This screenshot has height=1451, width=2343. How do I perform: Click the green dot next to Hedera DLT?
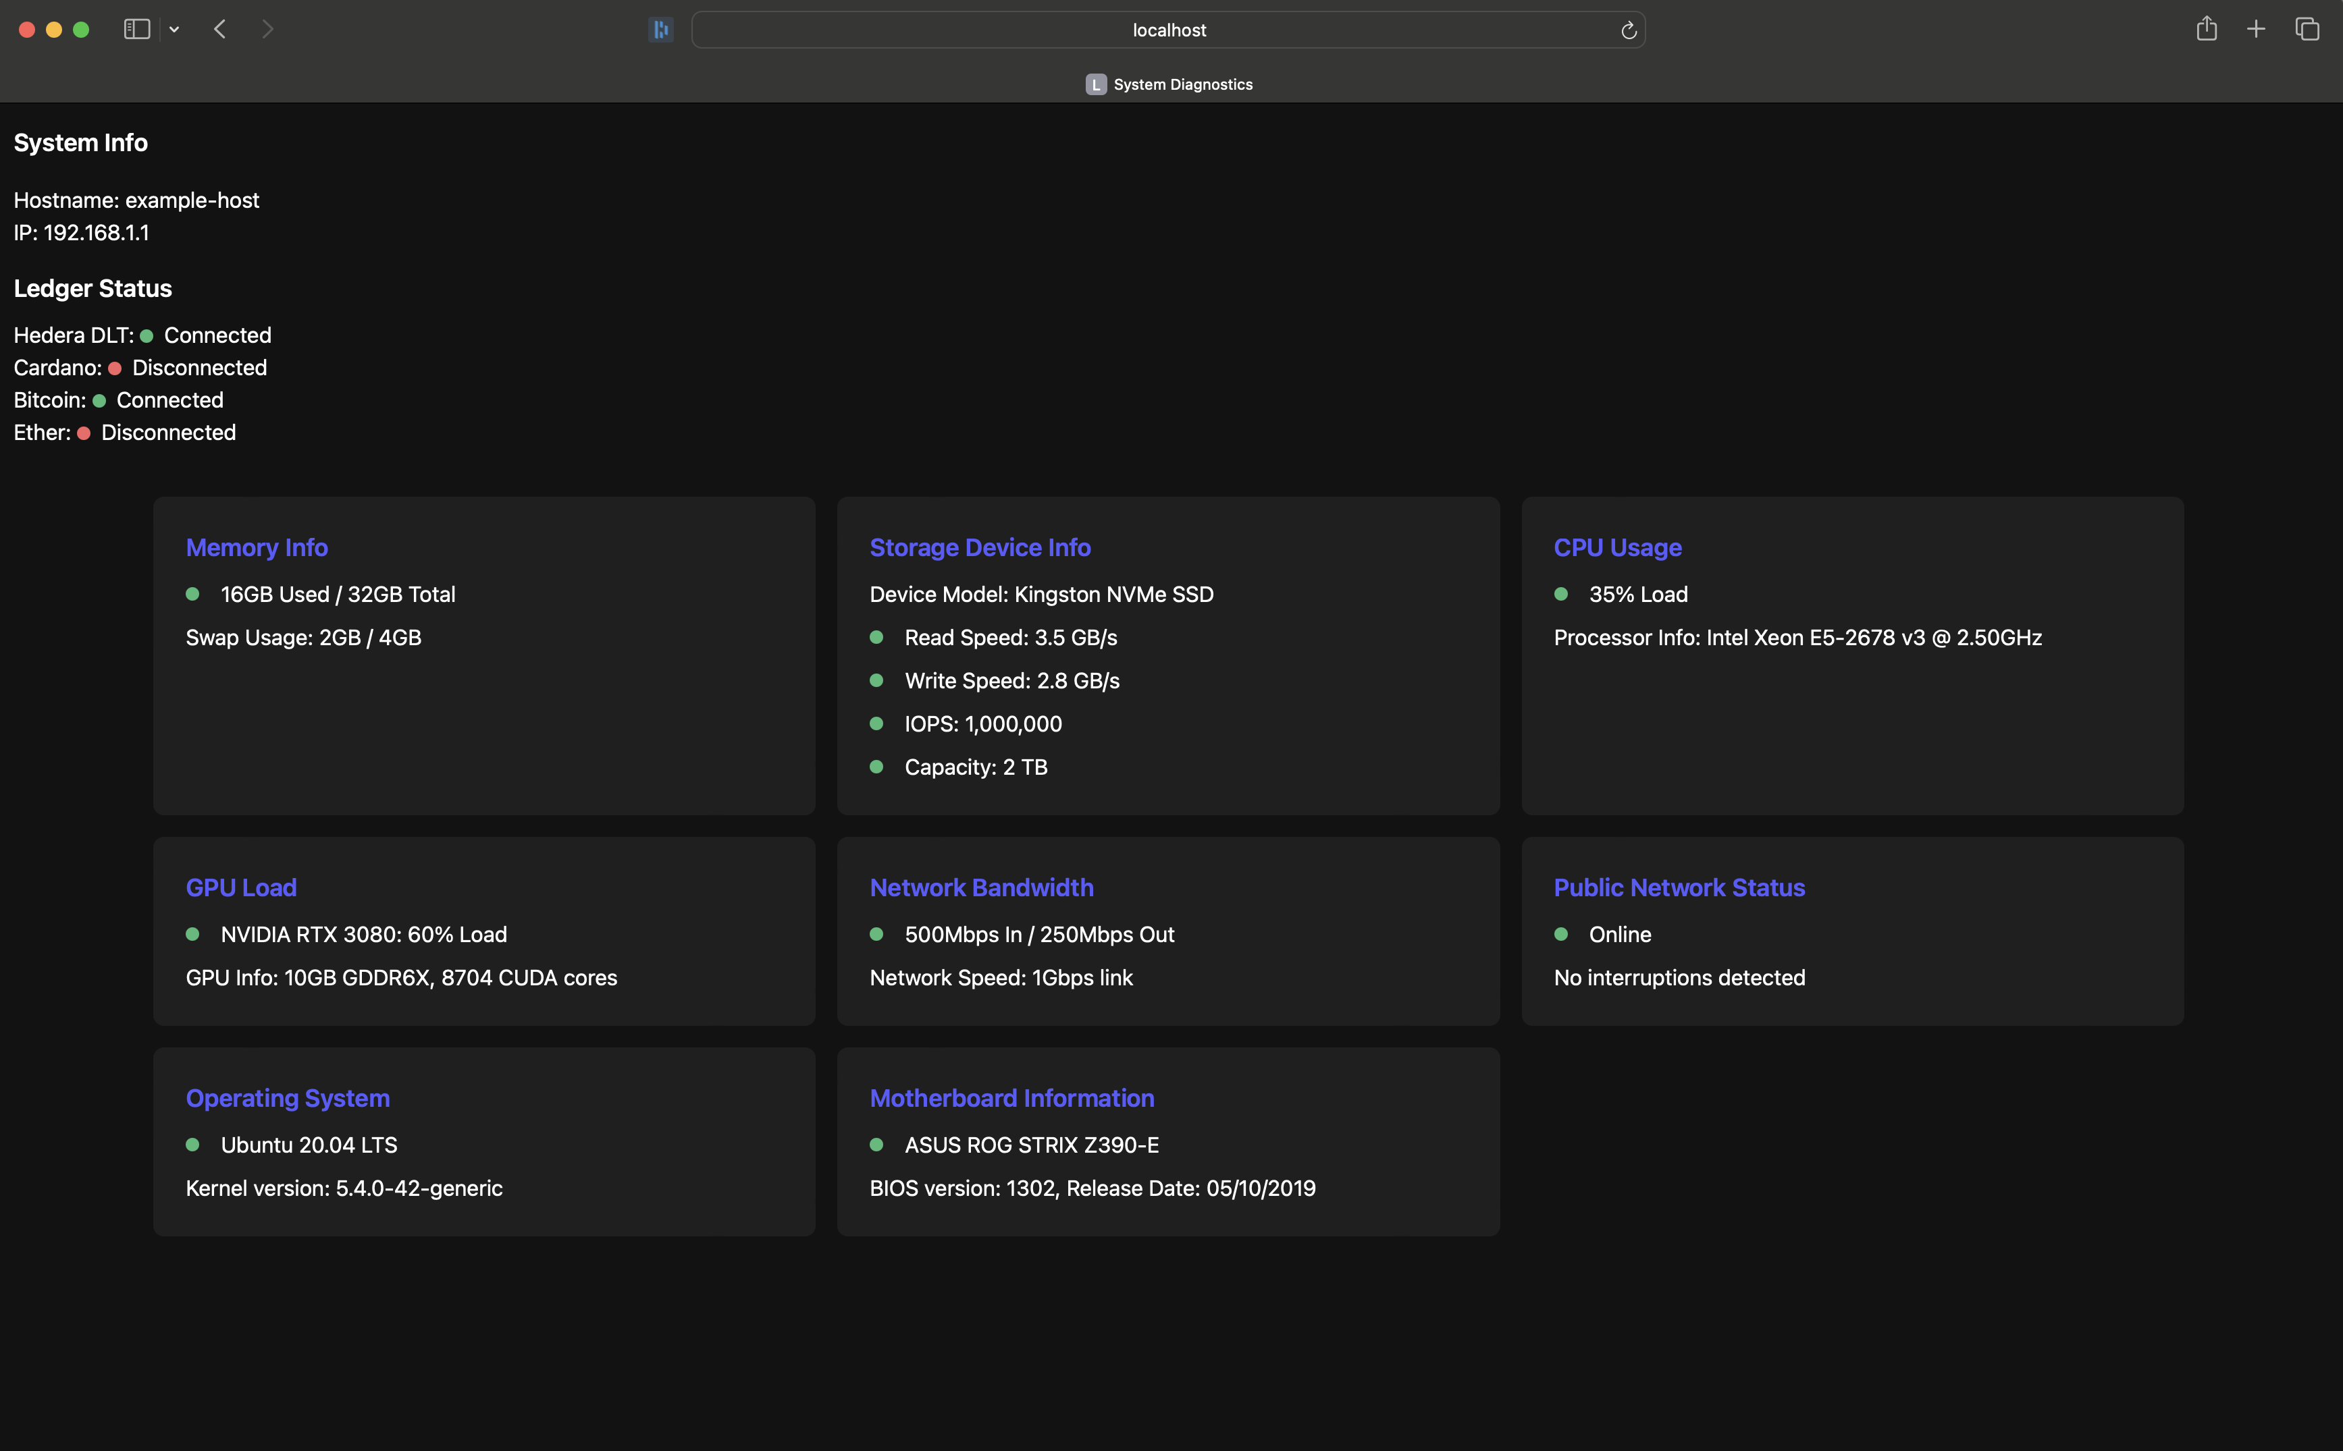pos(147,336)
